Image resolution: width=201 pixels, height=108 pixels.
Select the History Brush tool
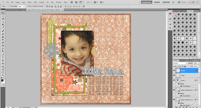coord(3,40)
